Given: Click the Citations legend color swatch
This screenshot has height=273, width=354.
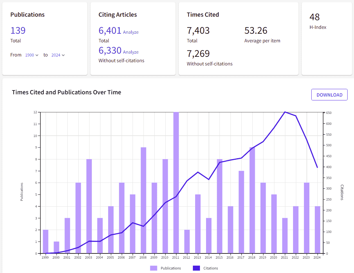Looking at the screenshot, I should tap(196, 268).
